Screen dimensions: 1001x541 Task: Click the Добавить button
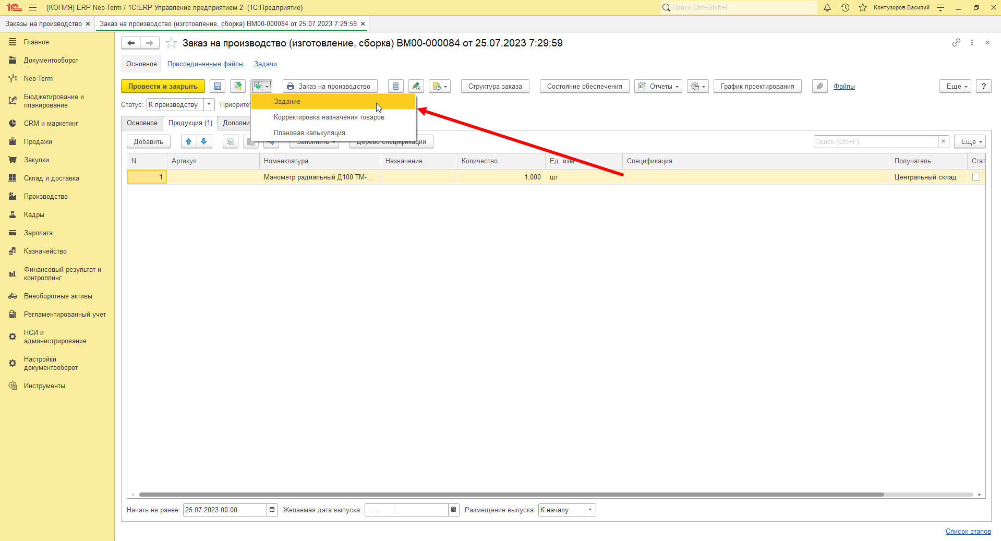tap(149, 142)
